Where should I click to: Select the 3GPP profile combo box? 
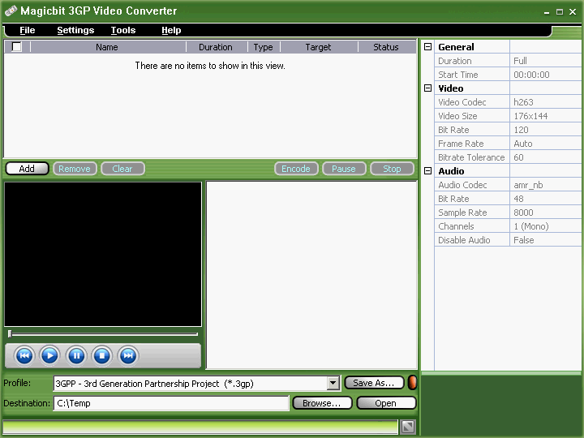tap(196, 383)
